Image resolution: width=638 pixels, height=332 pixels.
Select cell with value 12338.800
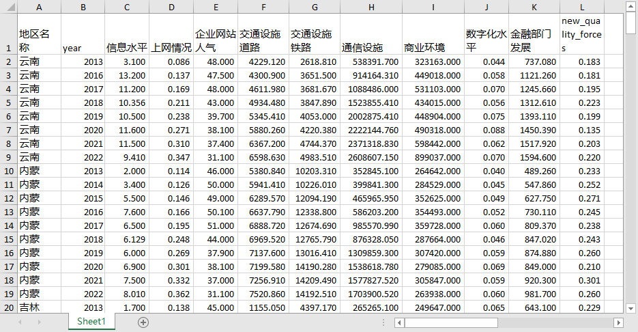[315, 212]
